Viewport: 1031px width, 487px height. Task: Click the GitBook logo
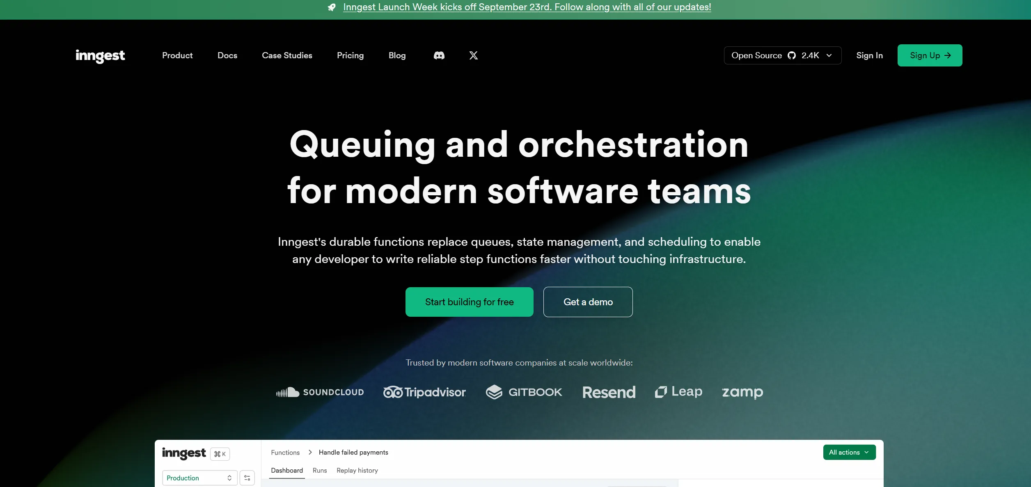pos(524,392)
